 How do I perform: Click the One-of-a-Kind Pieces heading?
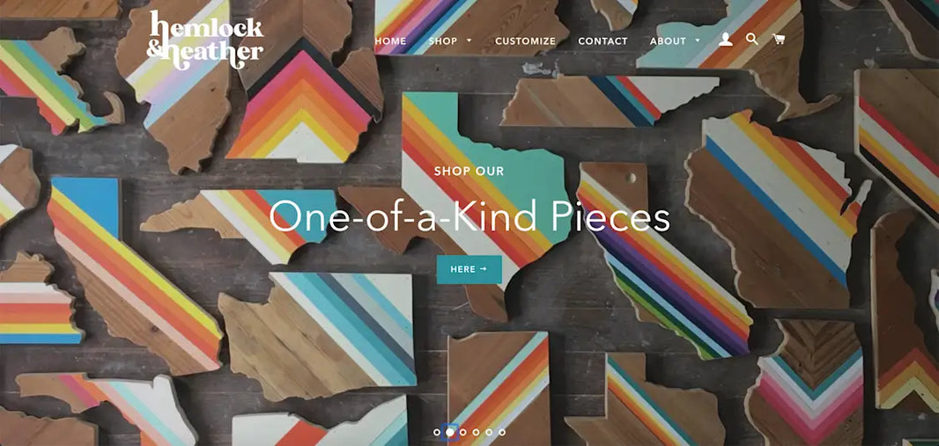(469, 217)
